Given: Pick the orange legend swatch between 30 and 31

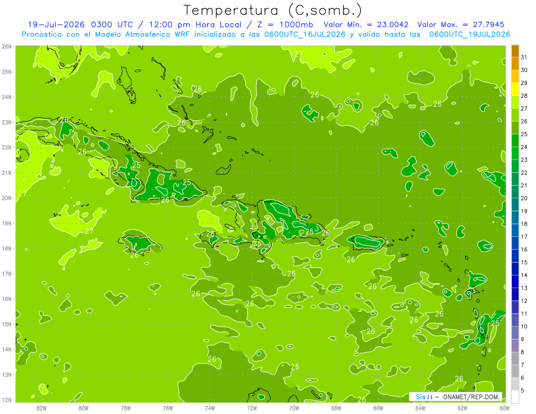Looking at the screenshot, I should [x=515, y=64].
